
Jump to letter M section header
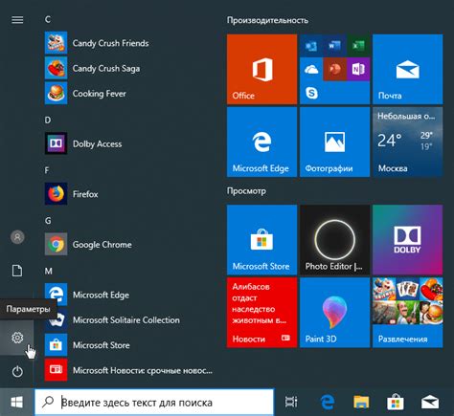(x=48, y=271)
